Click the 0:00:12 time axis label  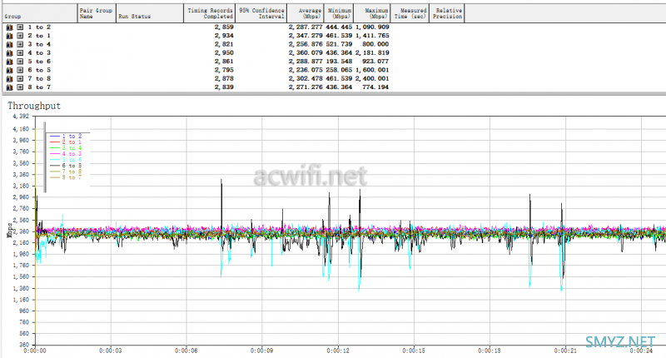338,351
